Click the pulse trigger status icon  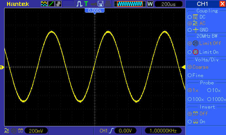click(79, 4)
